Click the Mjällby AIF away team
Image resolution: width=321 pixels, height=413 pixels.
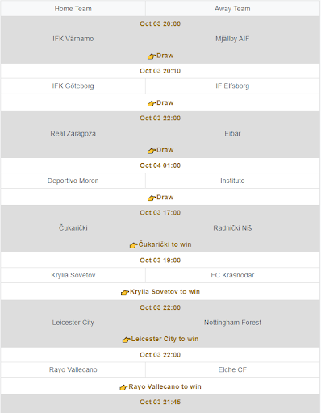(232, 39)
